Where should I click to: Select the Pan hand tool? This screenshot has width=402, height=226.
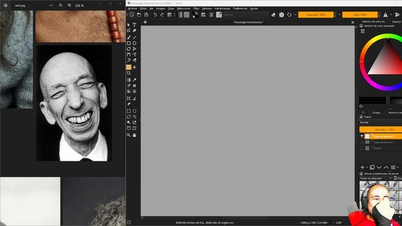point(134,135)
